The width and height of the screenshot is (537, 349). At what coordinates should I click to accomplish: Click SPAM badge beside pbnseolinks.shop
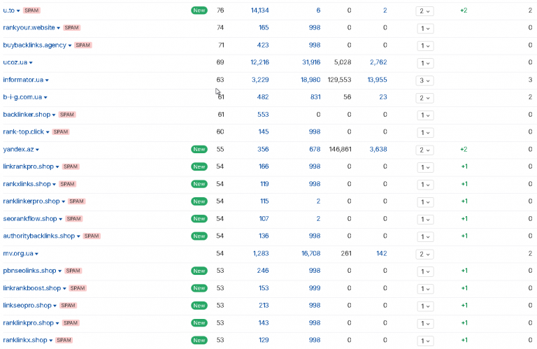coord(73,271)
